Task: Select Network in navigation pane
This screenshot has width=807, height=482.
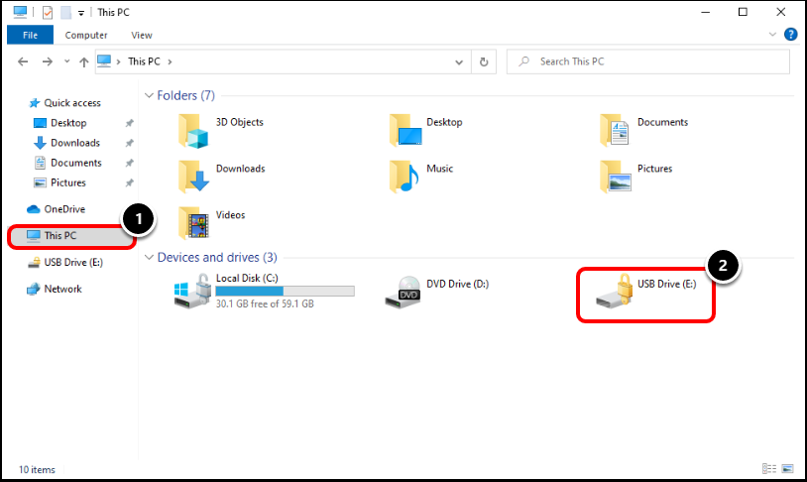Action: tap(55, 289)
